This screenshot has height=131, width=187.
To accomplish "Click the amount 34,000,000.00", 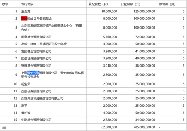I will click(145, 120).
